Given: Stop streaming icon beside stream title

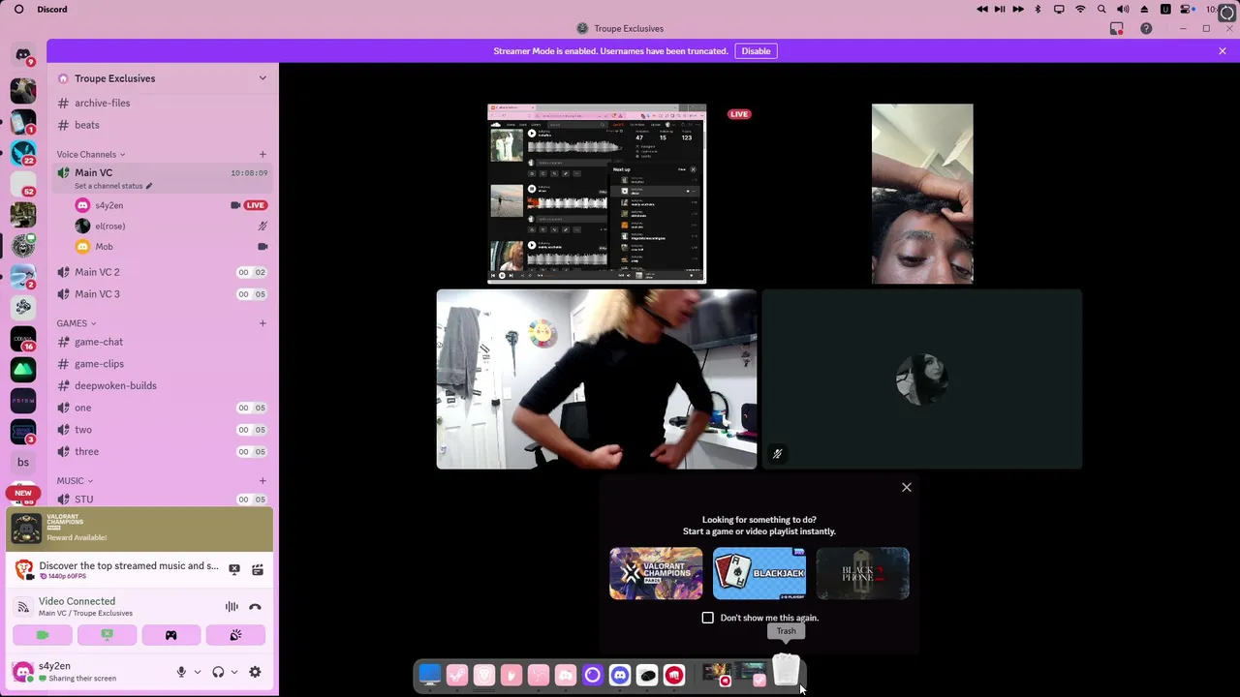Looking at the screenshot, I should point(234,569).
